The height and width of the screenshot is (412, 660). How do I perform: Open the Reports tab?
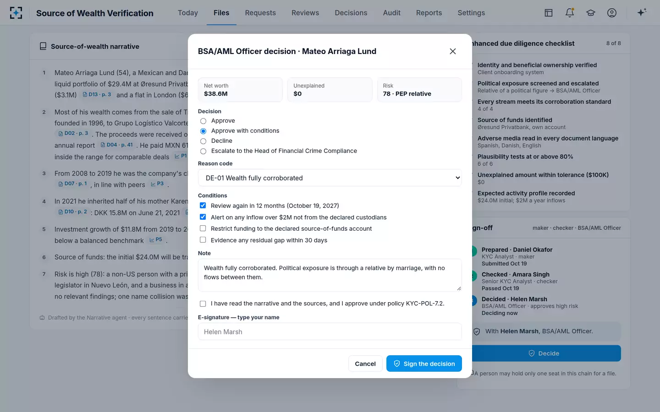[429, 13]
